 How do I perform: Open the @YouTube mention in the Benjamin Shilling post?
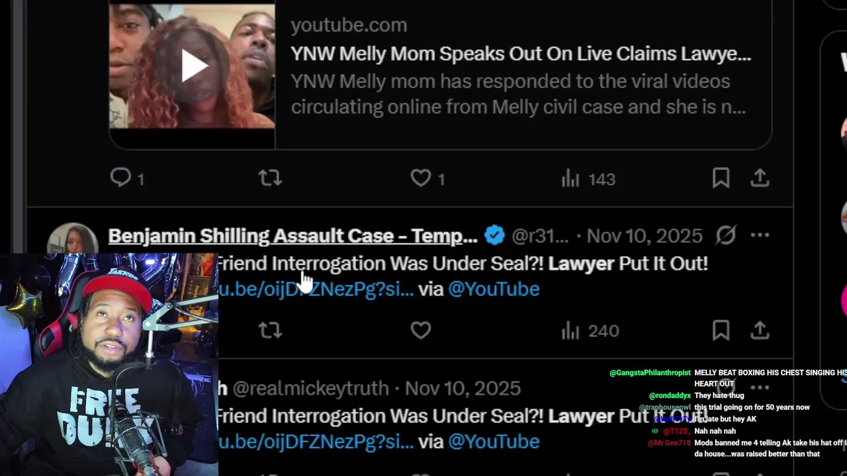point(494,289)
